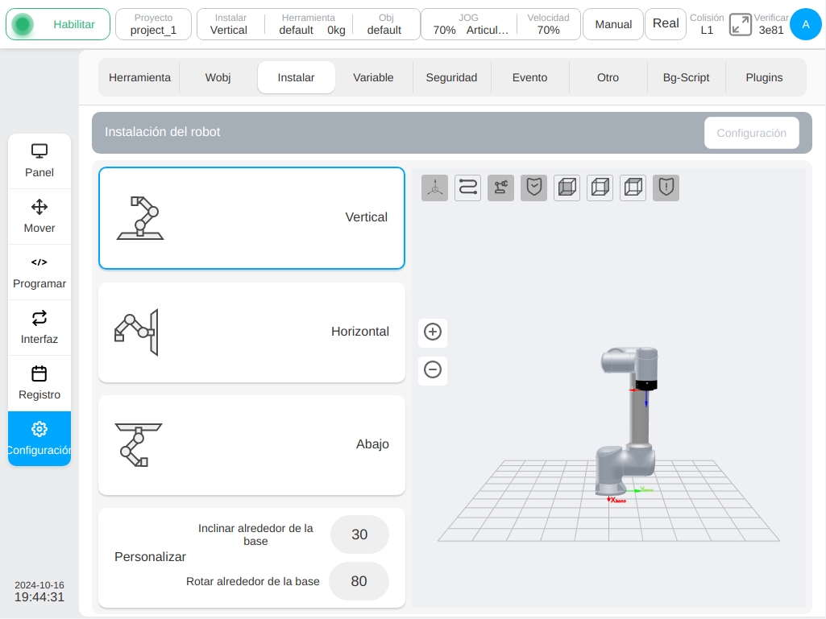Viewport: 826px width, 619px height.
Task: Switch to the Evento tab
Action: coord(530,77)
